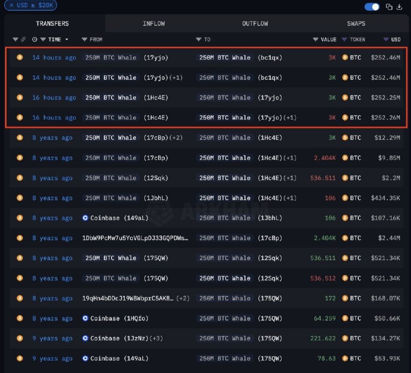
Task: Open the 1DbW9PcMw7u5YoVGLpDJ33GQPDWs address link
Action: pos(135,238)
